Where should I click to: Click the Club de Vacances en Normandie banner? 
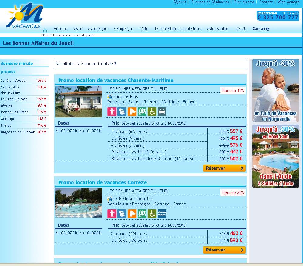point(275,90)
